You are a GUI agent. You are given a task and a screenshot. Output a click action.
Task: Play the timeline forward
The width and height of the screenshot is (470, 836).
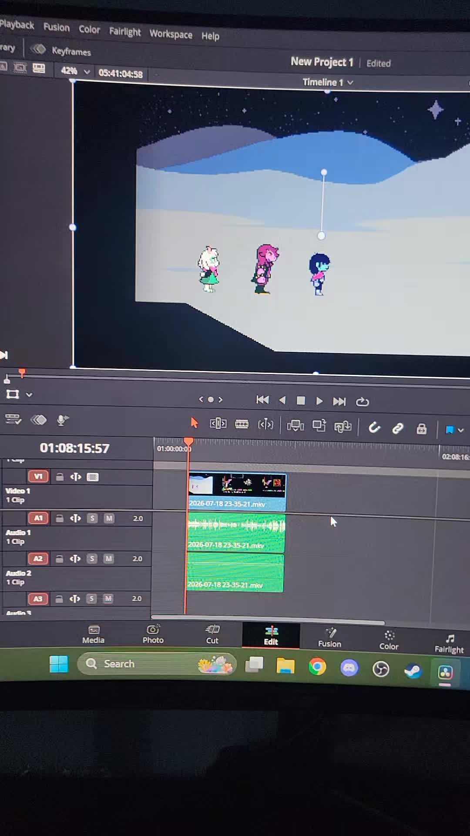tap(319, 401)
